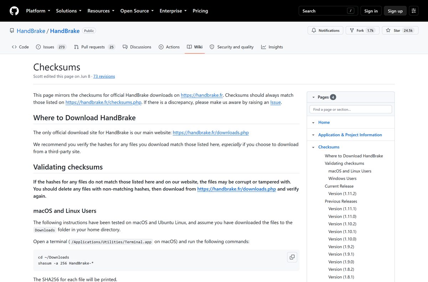Click the repository icon beside HandBrake

pos(12,31)
